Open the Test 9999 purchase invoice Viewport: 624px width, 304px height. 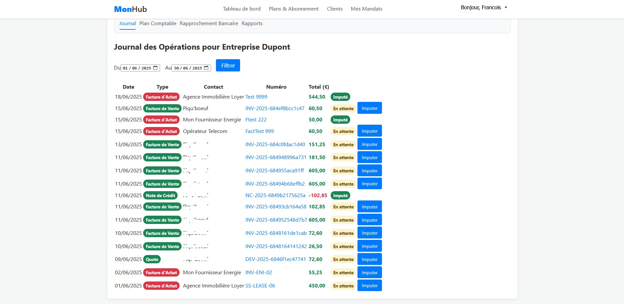[x=256, y=97]
